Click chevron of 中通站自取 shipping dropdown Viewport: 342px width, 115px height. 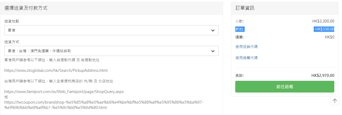click(x=213, y=51)
